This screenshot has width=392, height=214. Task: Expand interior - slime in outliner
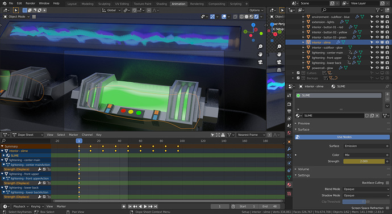click(x=303, y=43)
